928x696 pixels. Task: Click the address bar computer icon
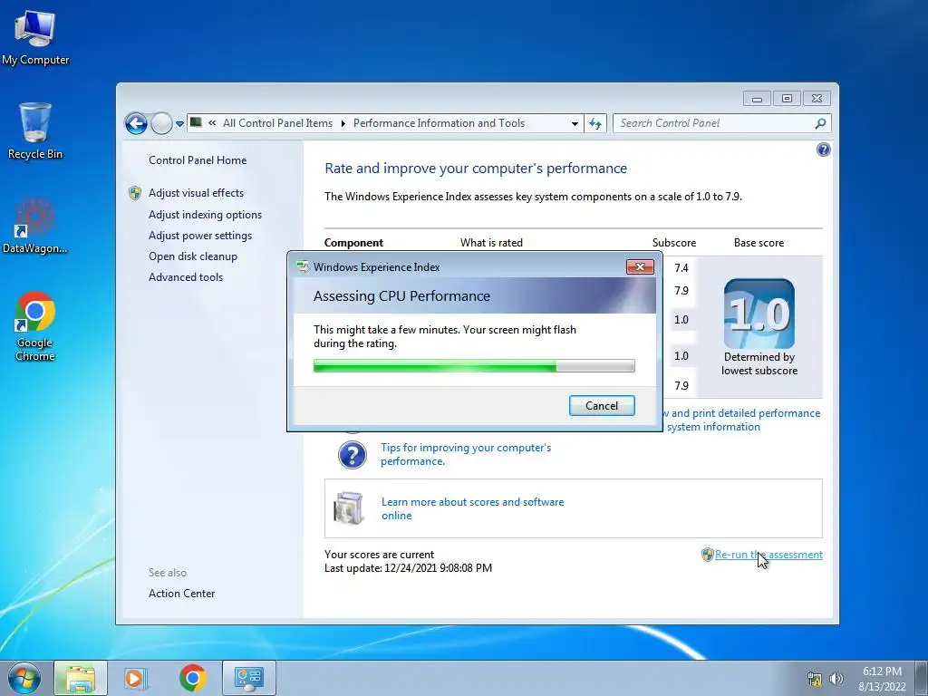click(x=196, y=122)
